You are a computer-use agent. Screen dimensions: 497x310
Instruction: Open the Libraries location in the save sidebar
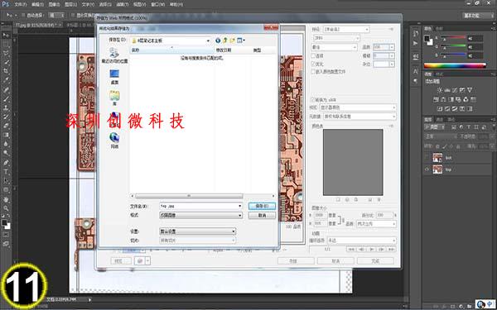[x=114, y=98]
